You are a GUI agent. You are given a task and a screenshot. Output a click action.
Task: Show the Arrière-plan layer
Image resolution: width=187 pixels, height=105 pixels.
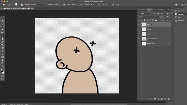(x=139, y=43)
